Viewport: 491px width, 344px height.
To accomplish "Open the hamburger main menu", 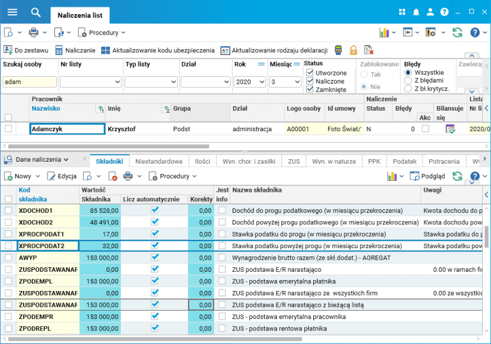I will [12, 12].
